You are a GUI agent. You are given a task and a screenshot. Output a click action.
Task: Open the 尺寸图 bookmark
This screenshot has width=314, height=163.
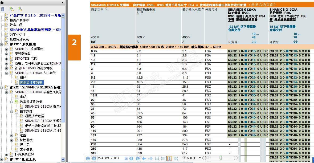(25, 145)
